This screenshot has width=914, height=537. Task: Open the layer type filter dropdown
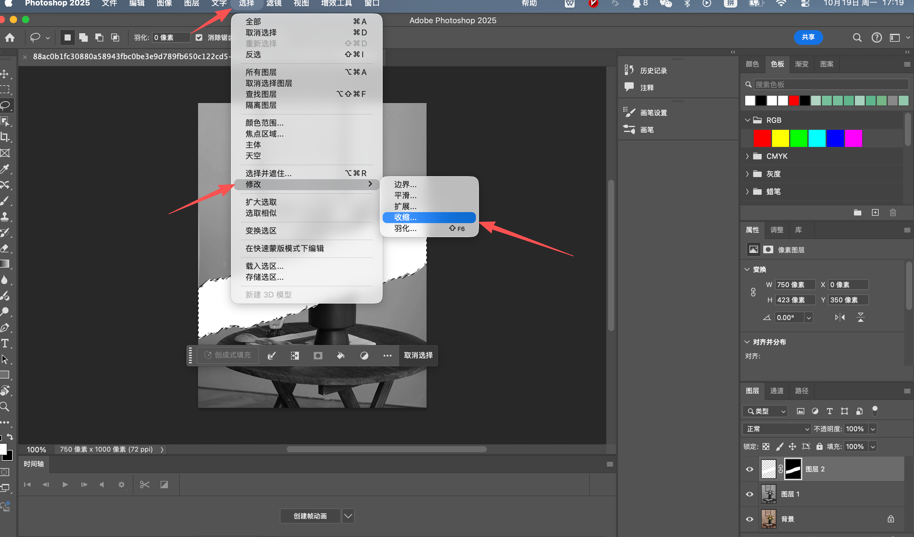[765, 411]
